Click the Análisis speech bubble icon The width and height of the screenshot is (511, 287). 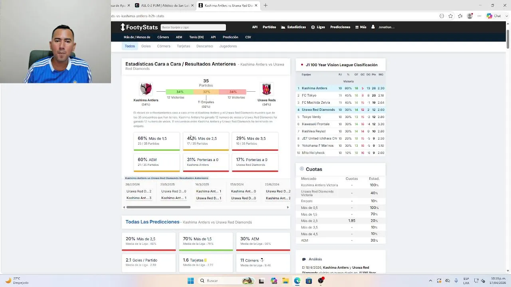[304, 259]
